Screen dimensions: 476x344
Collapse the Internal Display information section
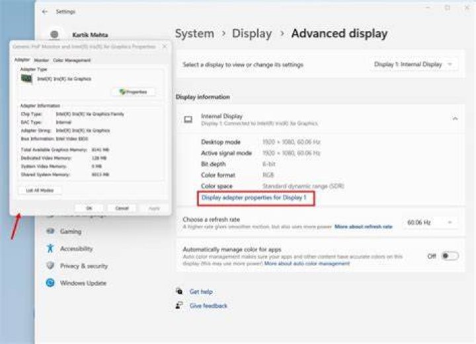click(x=455, y=119)
